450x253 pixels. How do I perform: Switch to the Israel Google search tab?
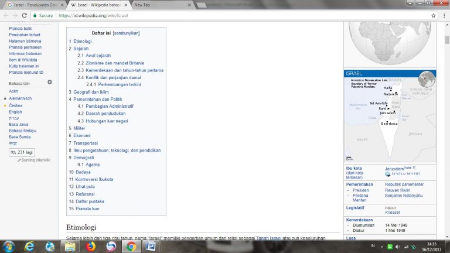click(x=32, y=5)
